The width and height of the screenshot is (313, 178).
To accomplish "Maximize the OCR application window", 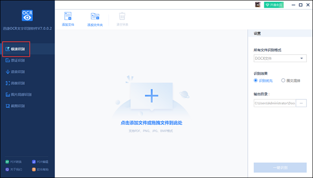I will pos(300,5).
